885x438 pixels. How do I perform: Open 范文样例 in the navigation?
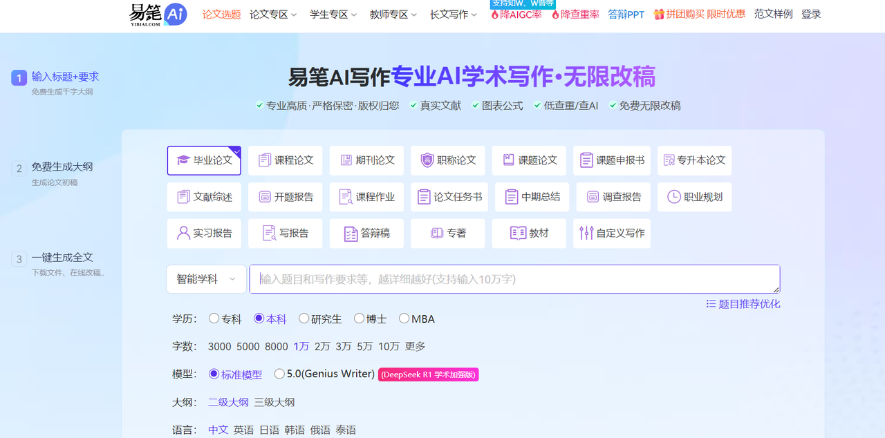tap(773, 14)
